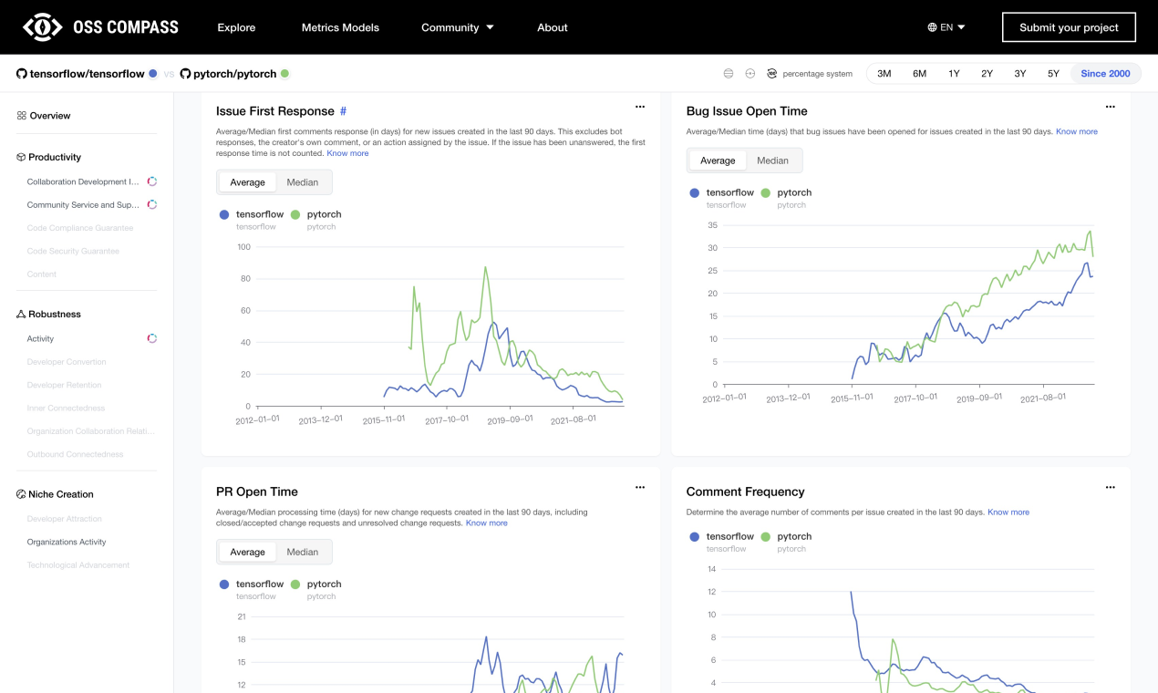Click the dotted circle icon in toolbar
The height and width of the screenshot is (693, 1158).
click(750, 74)
